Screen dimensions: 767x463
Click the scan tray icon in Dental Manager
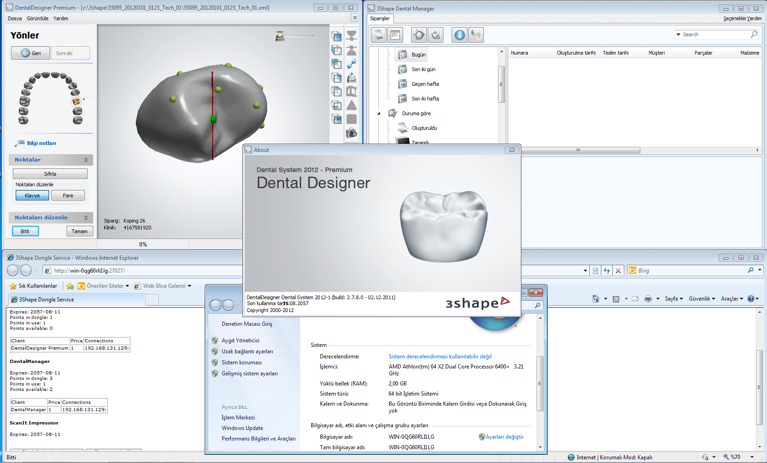[x=436, y=35]
